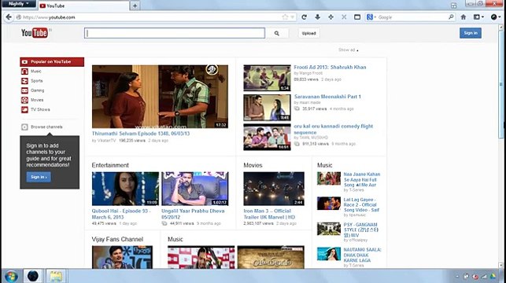Open the Thirumathi Selvam Episode 1348 title link
Image resolution: width=506 pixels, height=283 pixels.
(141, 134)
